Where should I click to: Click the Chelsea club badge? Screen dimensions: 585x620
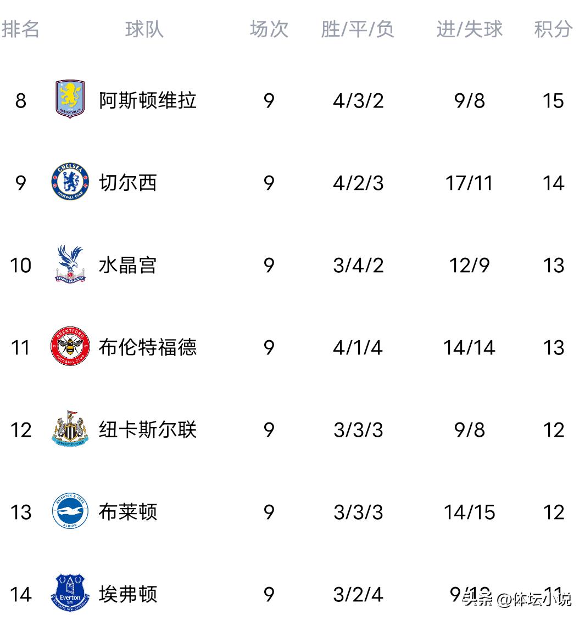[70, 182]
